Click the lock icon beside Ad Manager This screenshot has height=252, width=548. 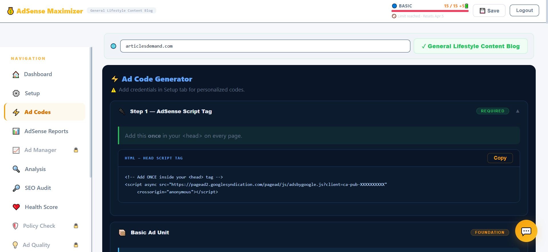click(x=76, y=150)
